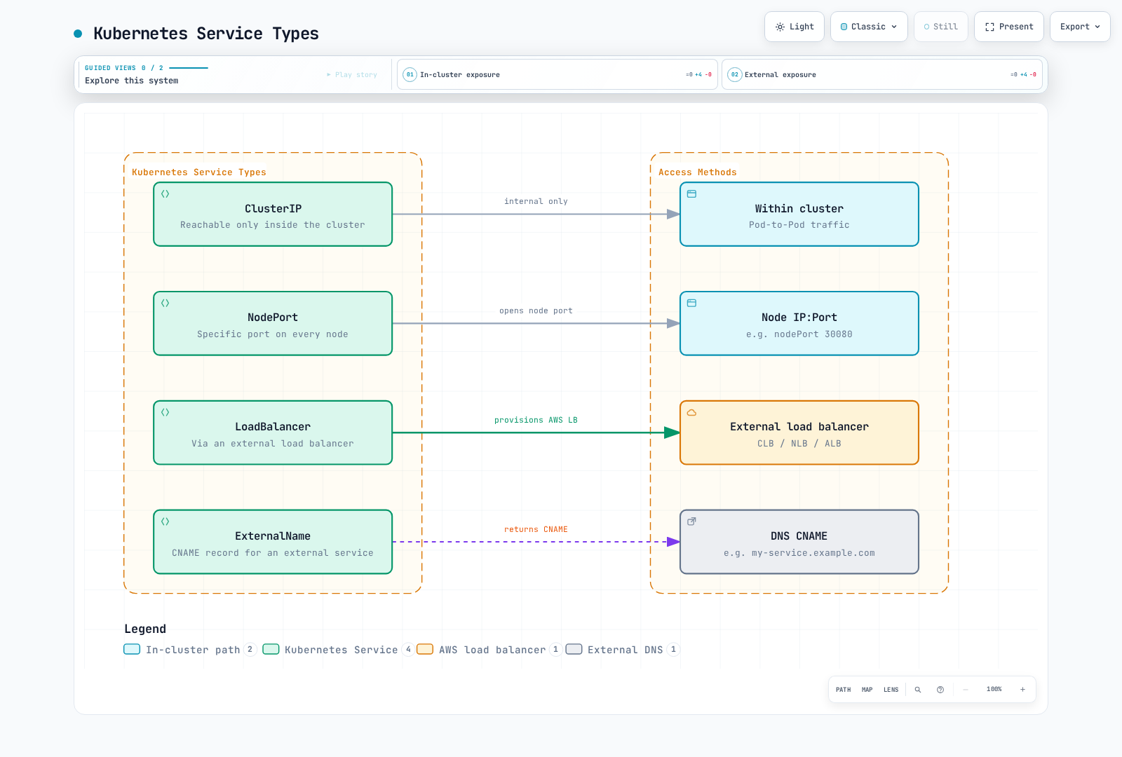Toggle the In-cluster path legend swatch
This screenshot has width=1122, height=757.
click(132, 649)
